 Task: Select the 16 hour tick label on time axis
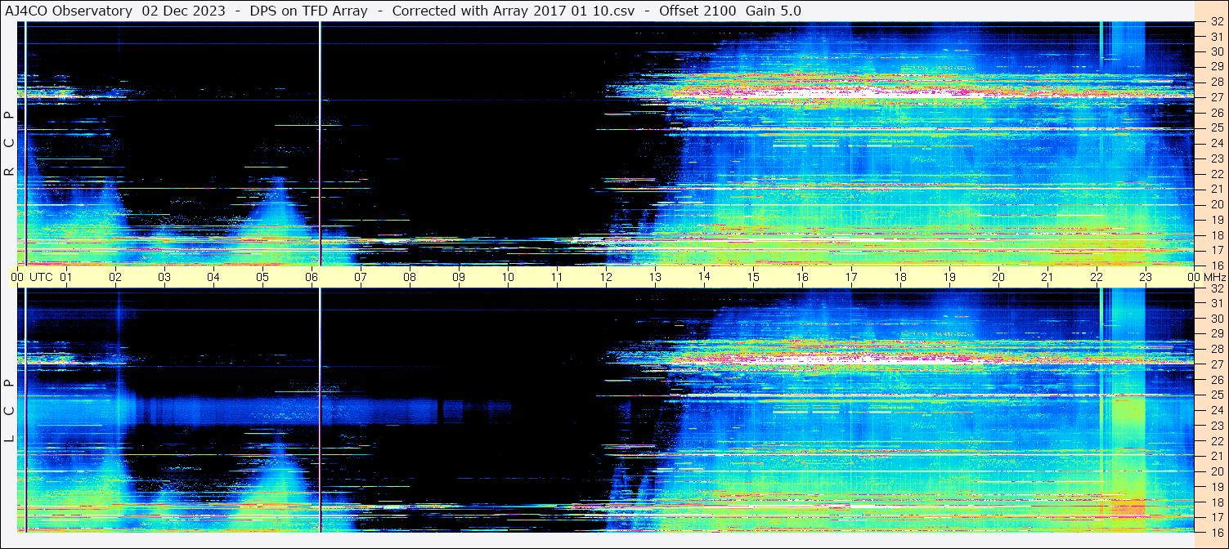802,277
